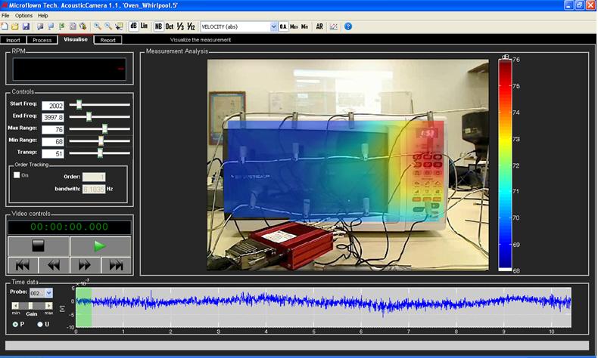Enable Order Tracking On checkbox
The height and width of the screenshot is (358, 598).
click(17, 175)
